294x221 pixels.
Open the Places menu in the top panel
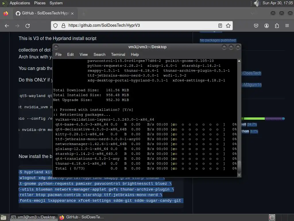pyautogui.click(x=40, y=3)
